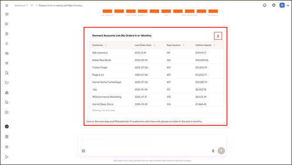Select the Rugs & co table cell
The width and height of the screenshot is (292, 165).
98,75
